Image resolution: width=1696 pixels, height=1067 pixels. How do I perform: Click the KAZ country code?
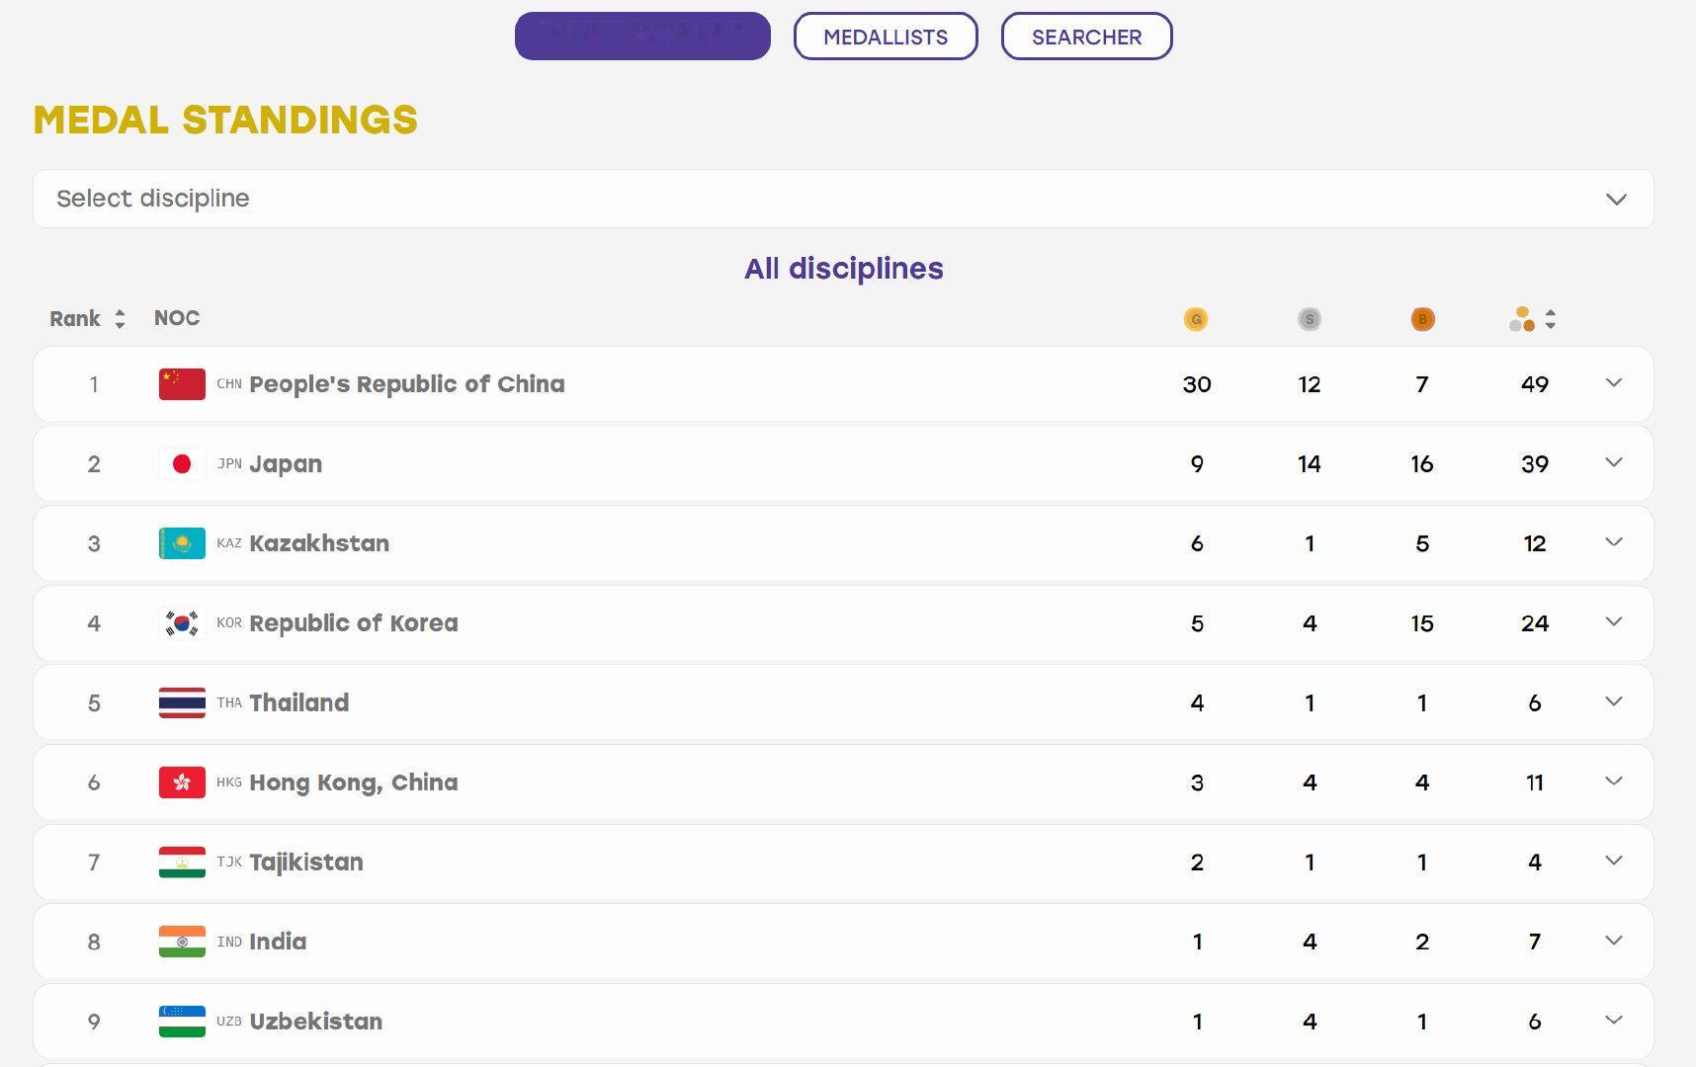pyautogui.click(x=229, y=543)
